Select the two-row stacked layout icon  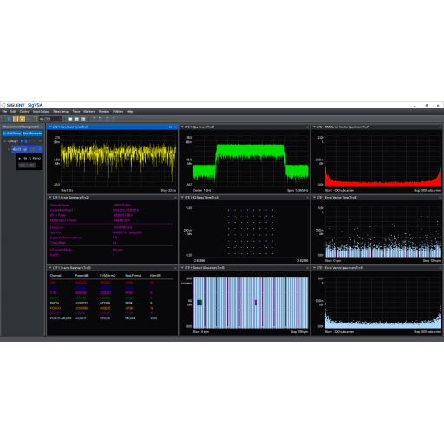[x=76, y=119]
